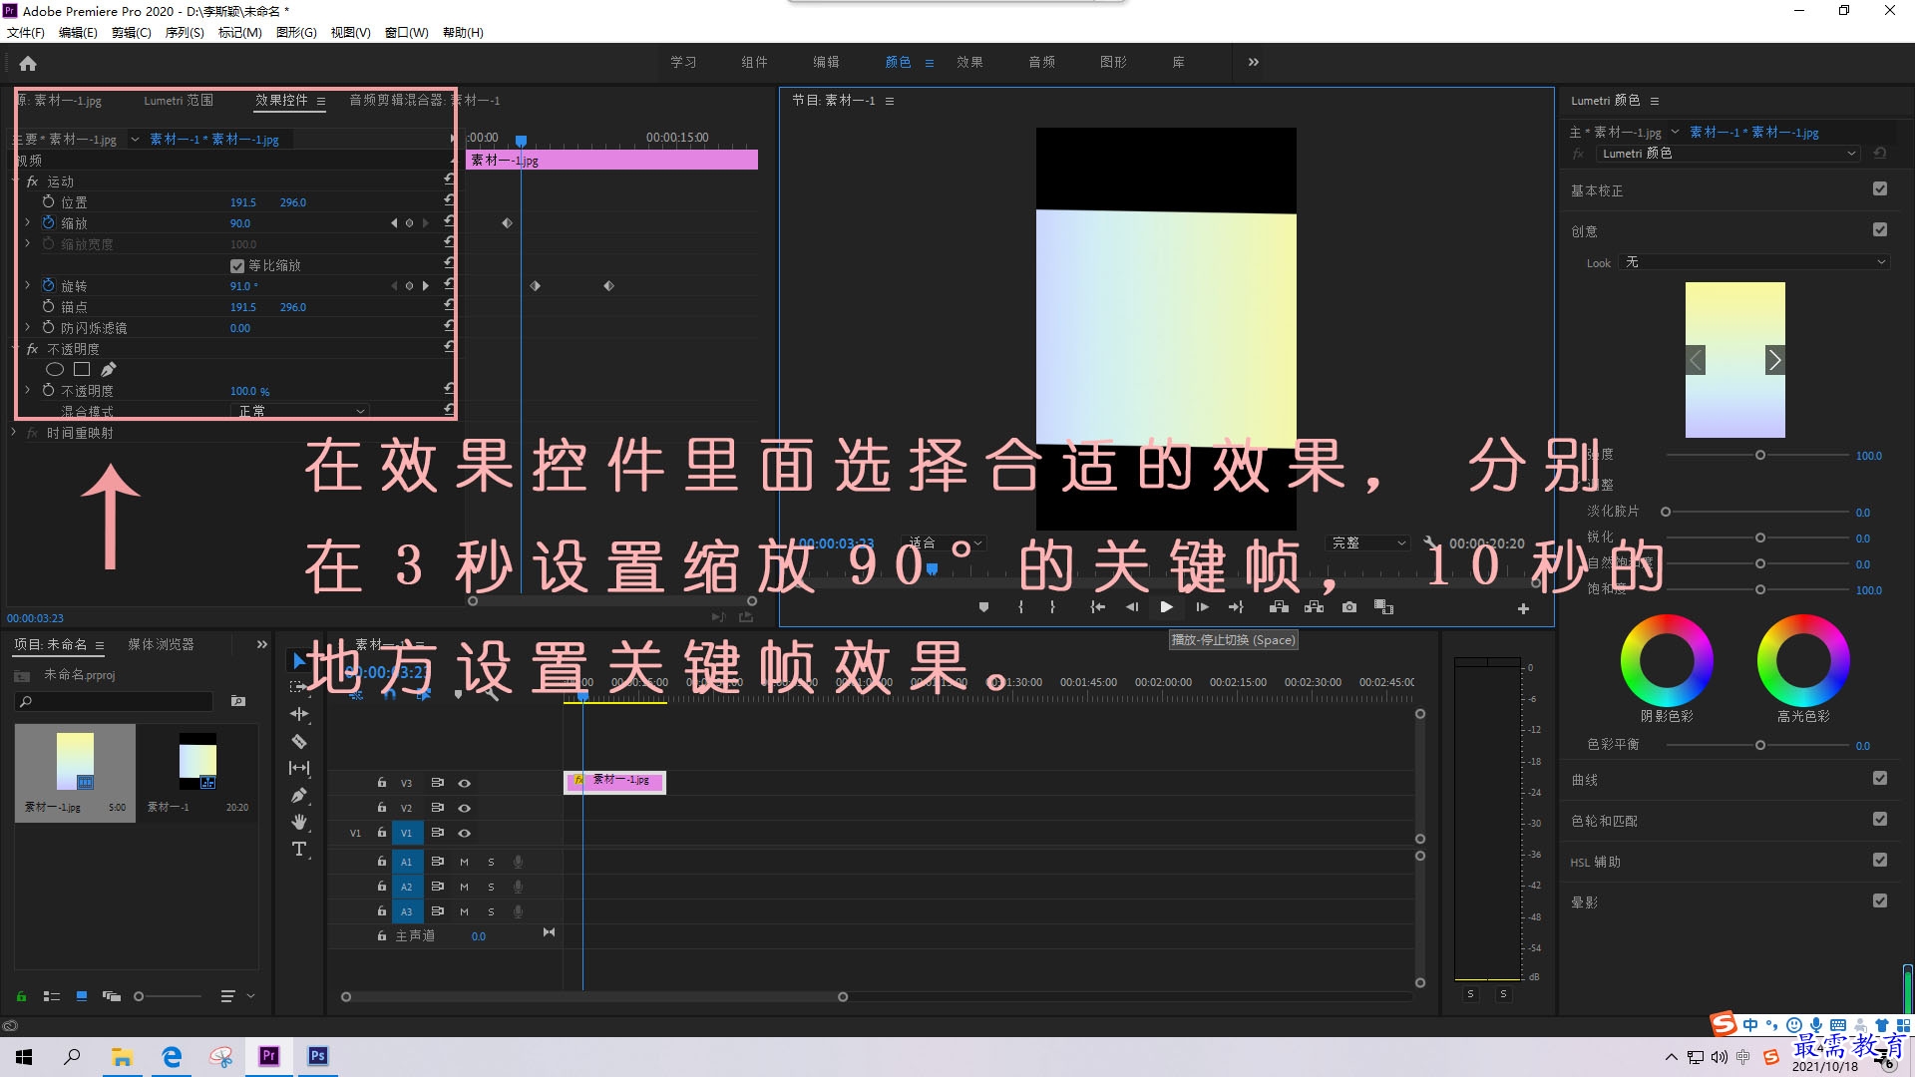Toggle animation stopwatch for 位置

(48, 201)
